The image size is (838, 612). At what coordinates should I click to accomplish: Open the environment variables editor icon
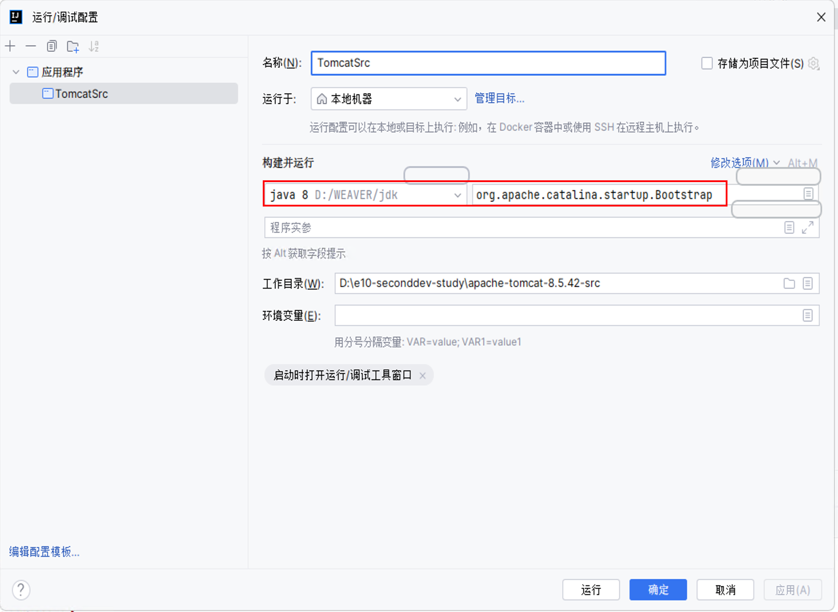tap(807, 315)
